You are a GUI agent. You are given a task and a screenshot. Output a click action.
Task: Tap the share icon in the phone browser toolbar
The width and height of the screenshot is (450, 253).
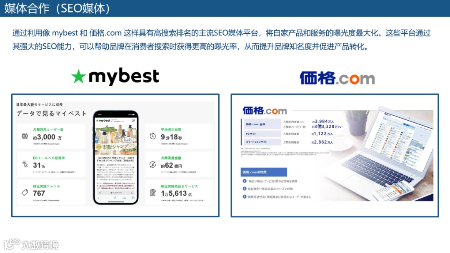click(115, 198)
